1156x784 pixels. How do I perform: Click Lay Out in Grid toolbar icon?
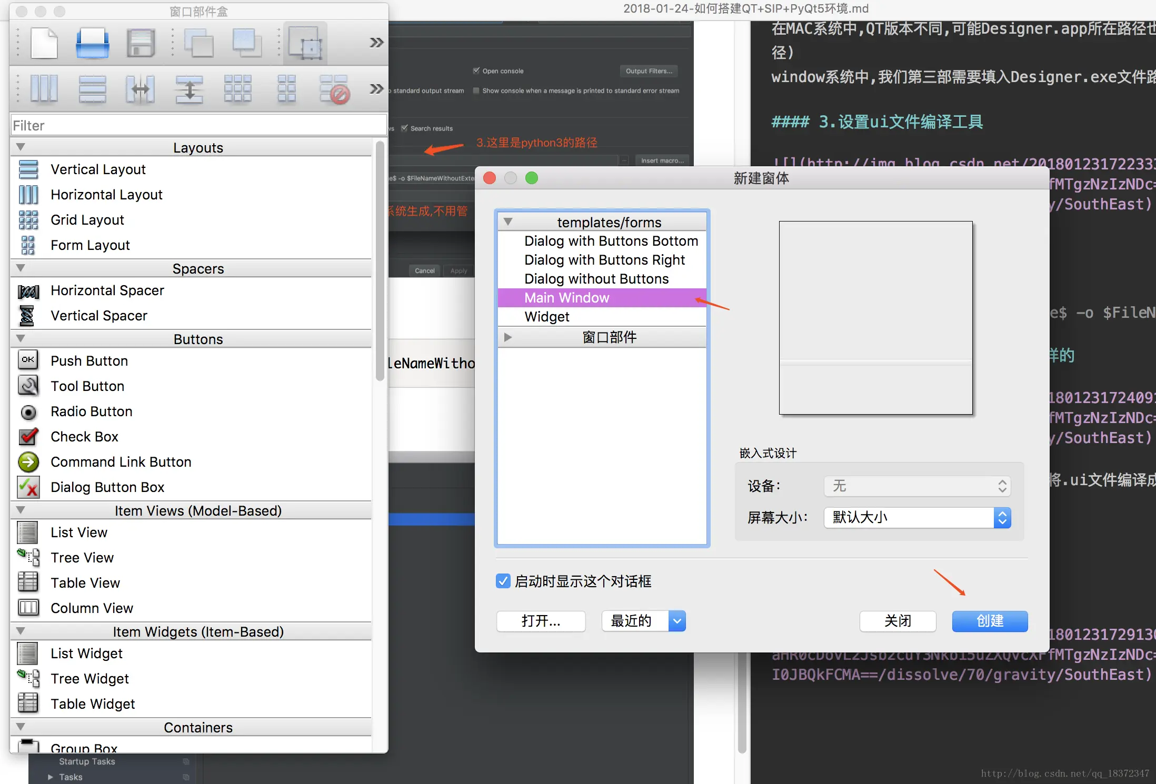click(x=237, y=88)
